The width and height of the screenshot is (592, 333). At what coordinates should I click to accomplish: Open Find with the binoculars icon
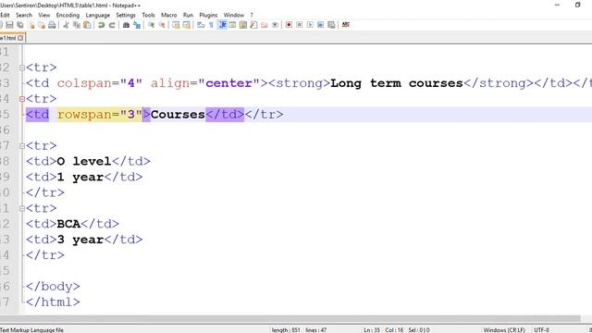pos(126,25)
